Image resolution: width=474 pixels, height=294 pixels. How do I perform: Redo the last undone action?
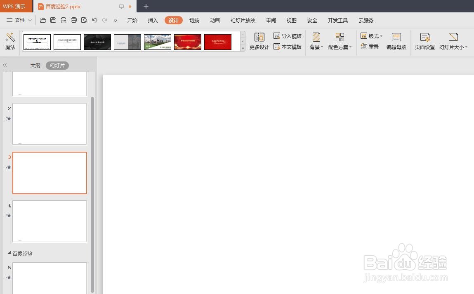pyautogui.click(x=105, y=20)
